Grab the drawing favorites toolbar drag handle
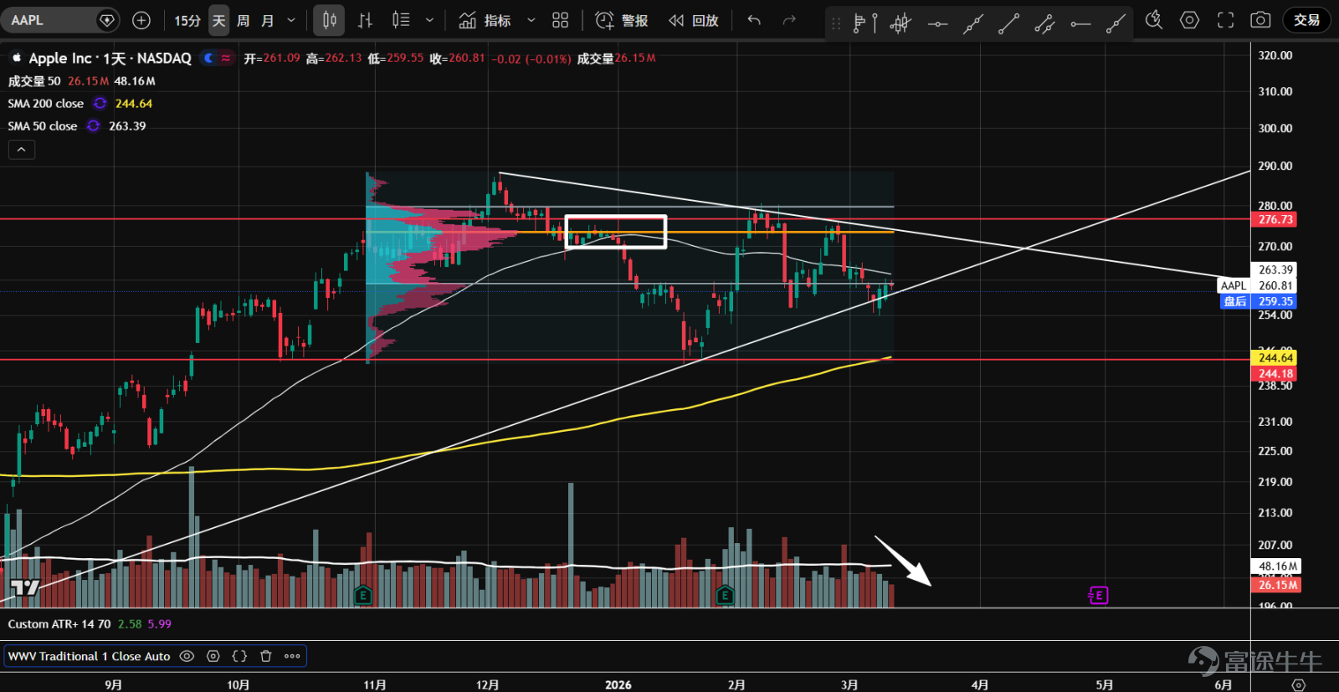Image resolution: width=1339 pixels, height=692 pixels. point(835,23)
